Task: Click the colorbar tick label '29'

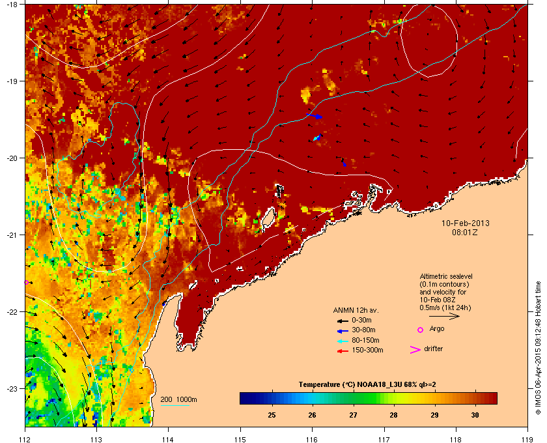Action: pos(434,415)
